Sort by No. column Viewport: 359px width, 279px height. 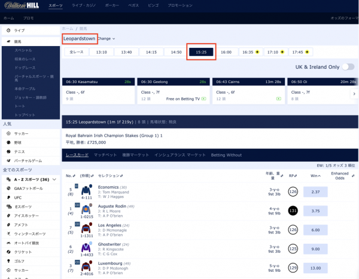[x=70, y=176]
